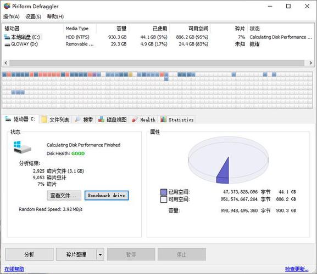
Task: Click the drive list horizontal scrollbar thumb
Action: coord(157,63)
